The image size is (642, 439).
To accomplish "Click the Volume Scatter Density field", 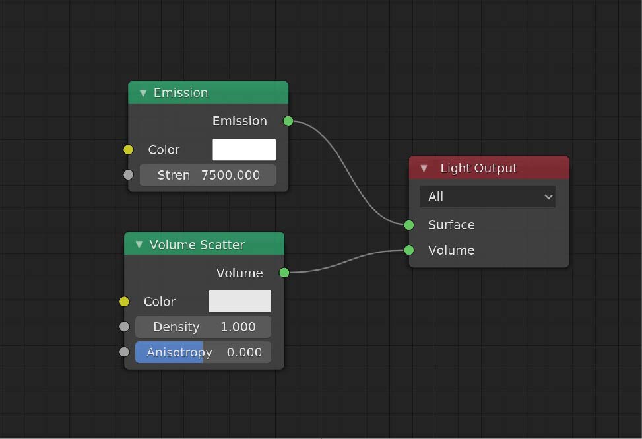I will pyautogui.click(x=203, y=327).
